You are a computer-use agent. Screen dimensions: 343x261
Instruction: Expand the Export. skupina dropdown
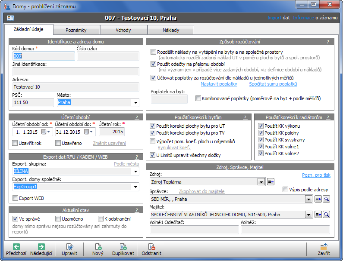pos(135,172)
